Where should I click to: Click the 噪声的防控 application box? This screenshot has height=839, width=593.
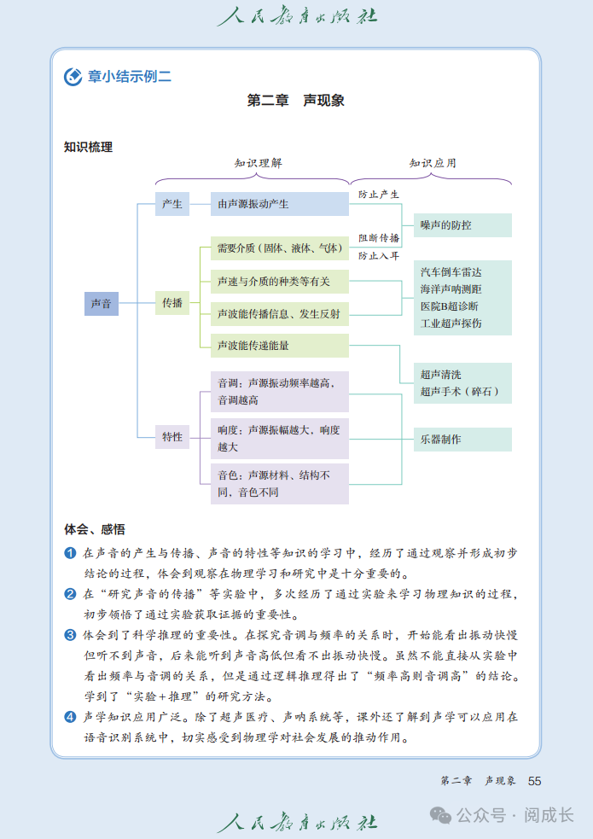[x=462, y=225]
